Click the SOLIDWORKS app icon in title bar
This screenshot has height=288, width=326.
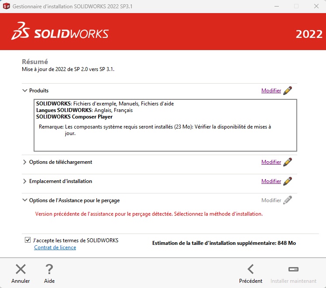(x=7, y=6)
